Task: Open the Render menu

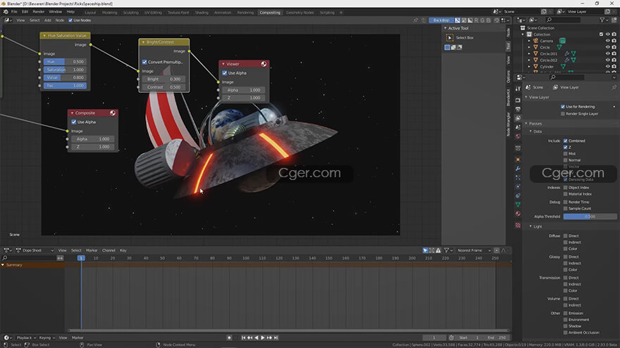Action: [x=38, y=12]
